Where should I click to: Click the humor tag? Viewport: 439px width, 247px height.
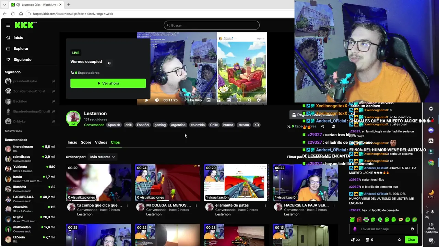point(228,125)
